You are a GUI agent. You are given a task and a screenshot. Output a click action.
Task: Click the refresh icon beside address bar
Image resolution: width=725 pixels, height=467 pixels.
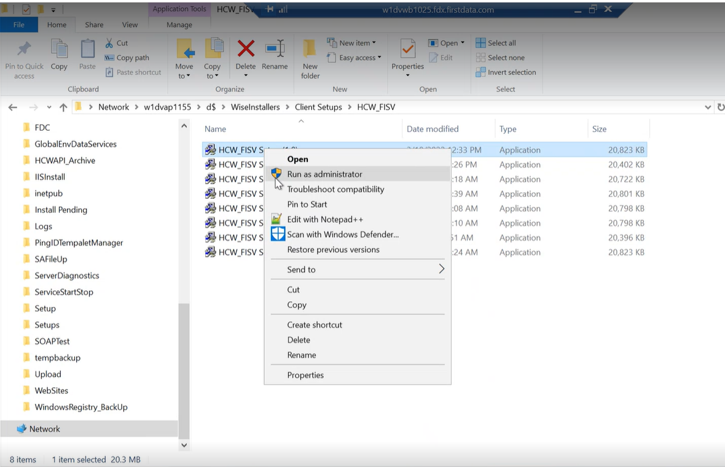click(x=720, y=107)
